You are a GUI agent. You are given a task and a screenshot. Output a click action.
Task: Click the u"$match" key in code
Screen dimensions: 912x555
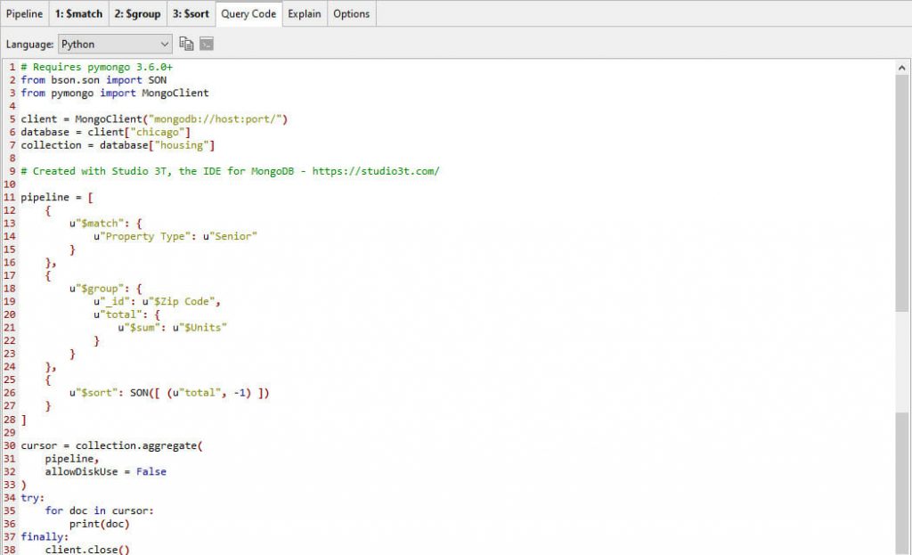click(96, 223)
